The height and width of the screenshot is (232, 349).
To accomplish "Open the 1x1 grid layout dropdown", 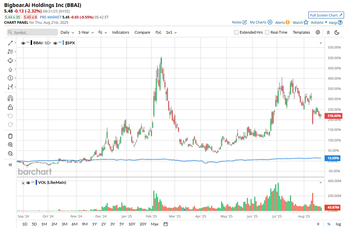I will click(x=171, y=32).
